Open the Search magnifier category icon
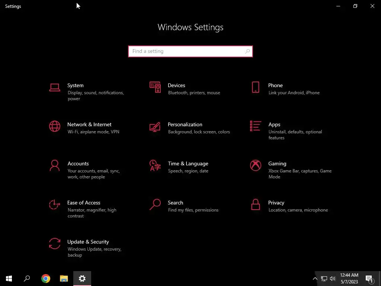 (155, 204)
